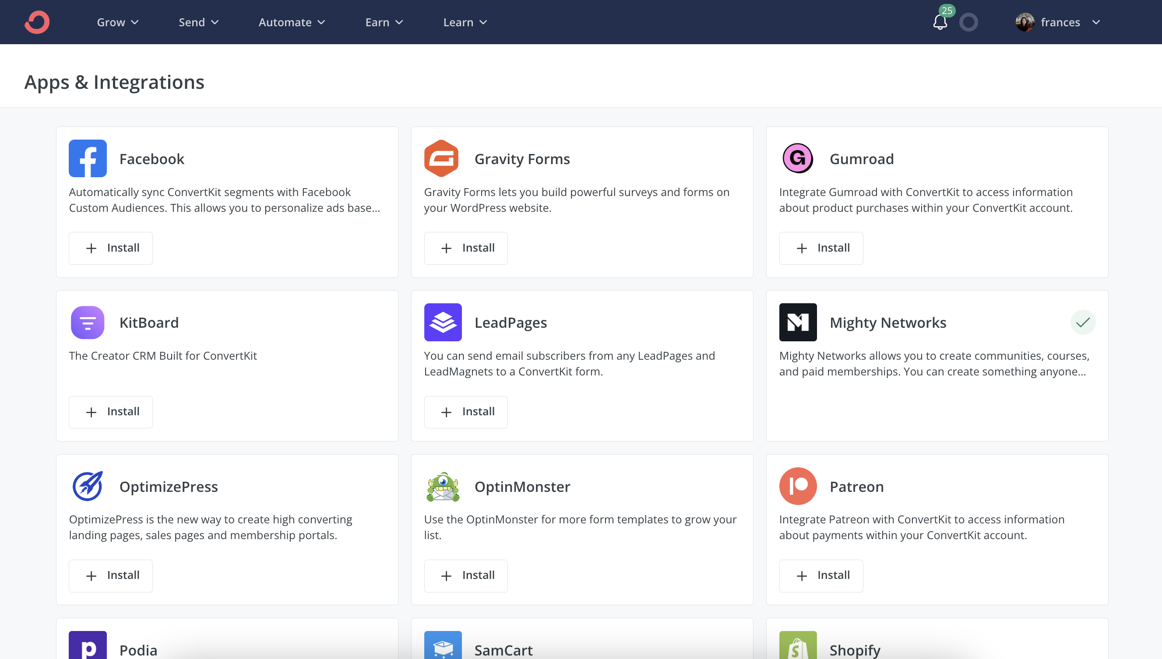Image resolution: width=1162 pixels, height=659 pixels.
Task: Open the Learn menu
Action: pyautogui.click(x=465, y=22)
